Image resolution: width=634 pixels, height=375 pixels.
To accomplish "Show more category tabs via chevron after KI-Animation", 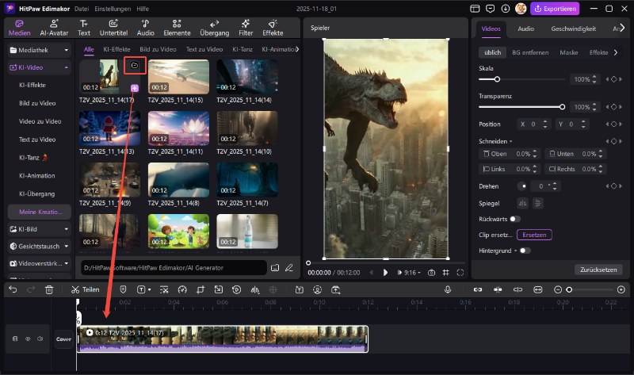I will [297, 49].
